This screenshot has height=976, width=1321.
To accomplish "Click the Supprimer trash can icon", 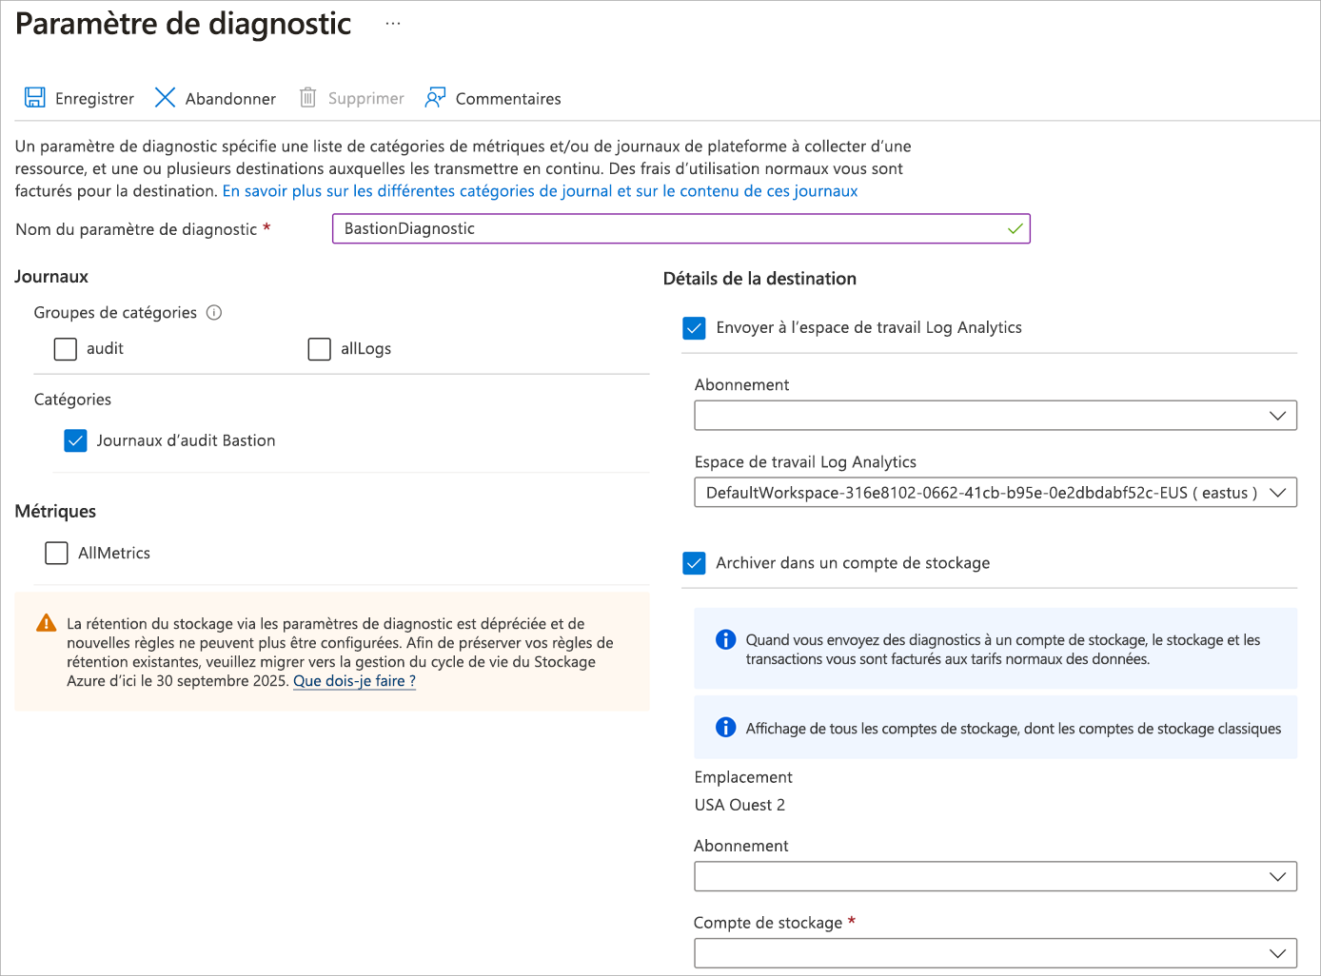I will [x=307, y=98].
